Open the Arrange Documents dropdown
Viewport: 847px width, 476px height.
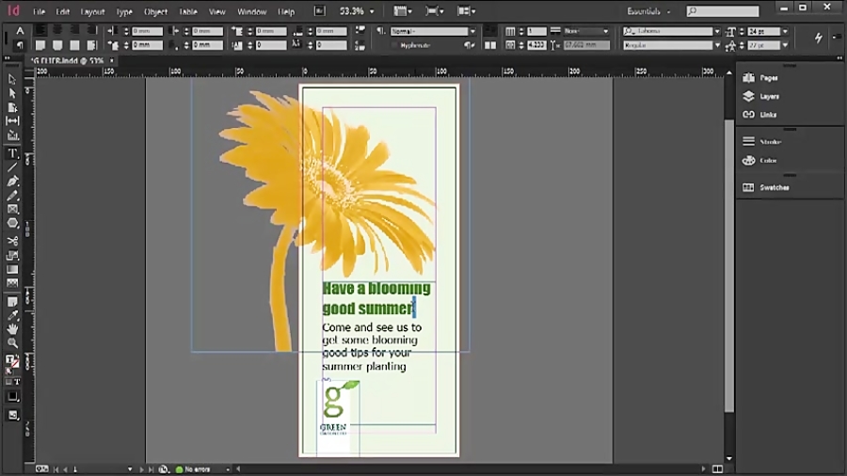(x=466, y=10)
